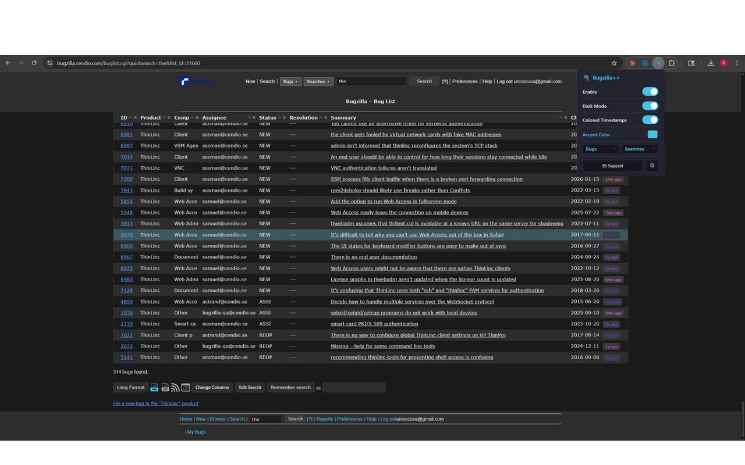Image resolution: width=745 pixels, height=465 pixels.
Task: Open the Chrome downloads icon
Action: coord(711,63)
